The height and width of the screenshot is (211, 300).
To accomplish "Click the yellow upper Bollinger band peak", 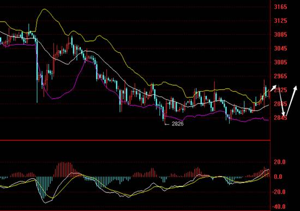I will tap(45, 9).
